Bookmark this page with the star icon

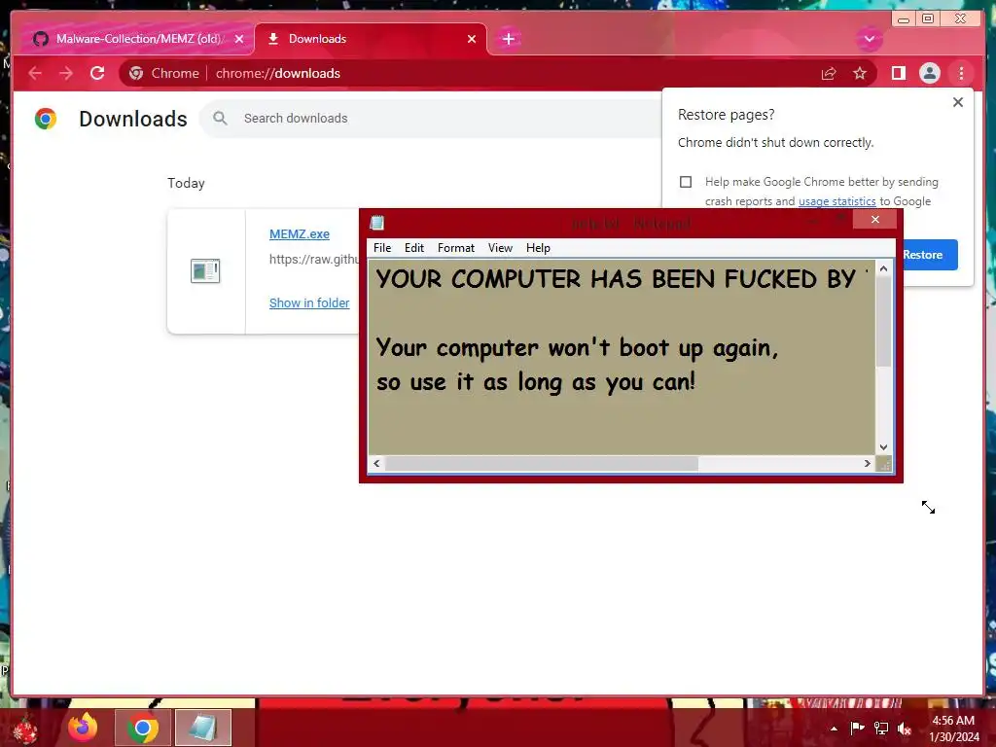tap(860, 74)
